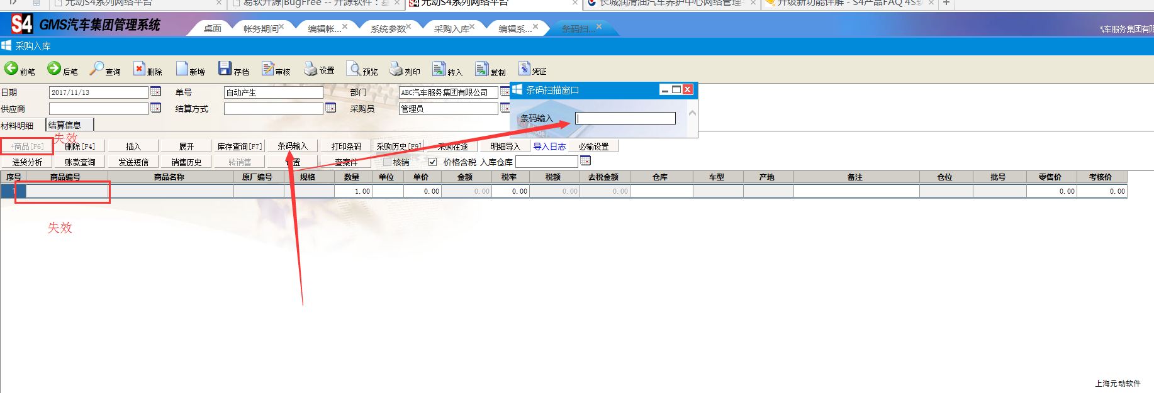Click the 审核 audit icon
Viewport: 1154px width, 393px height.
pos(268,69)
